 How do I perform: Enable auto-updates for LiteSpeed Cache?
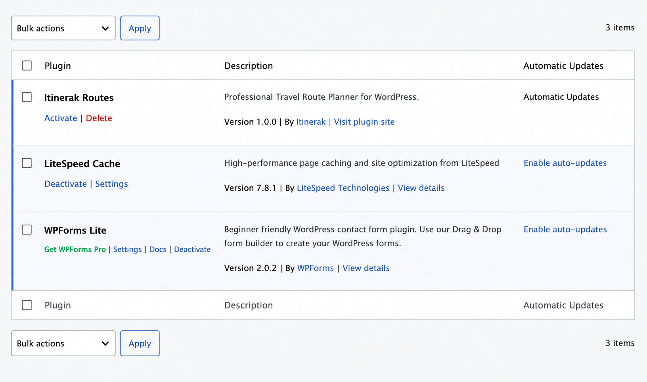click(x=565, y=163)
